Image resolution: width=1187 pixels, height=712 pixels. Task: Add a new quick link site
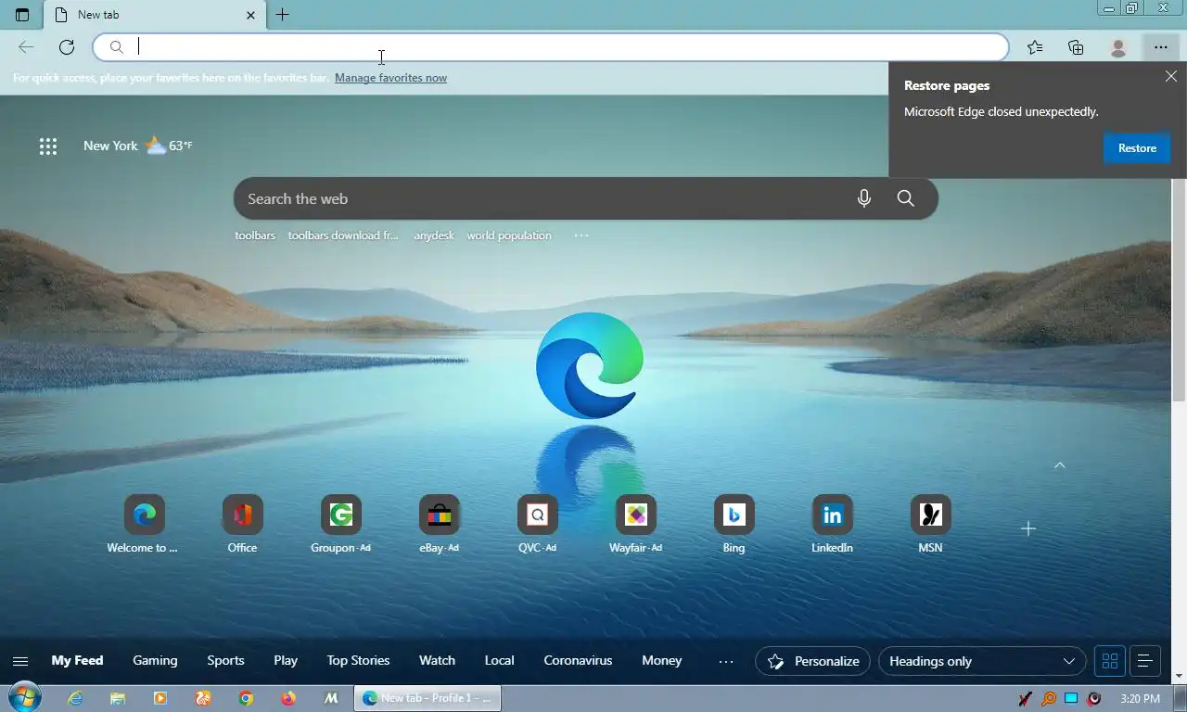pyautogui.click(x=1027, y=528)
